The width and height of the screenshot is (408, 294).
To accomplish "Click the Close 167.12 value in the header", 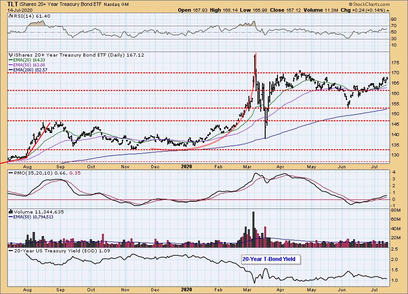I will pos(285,10).
